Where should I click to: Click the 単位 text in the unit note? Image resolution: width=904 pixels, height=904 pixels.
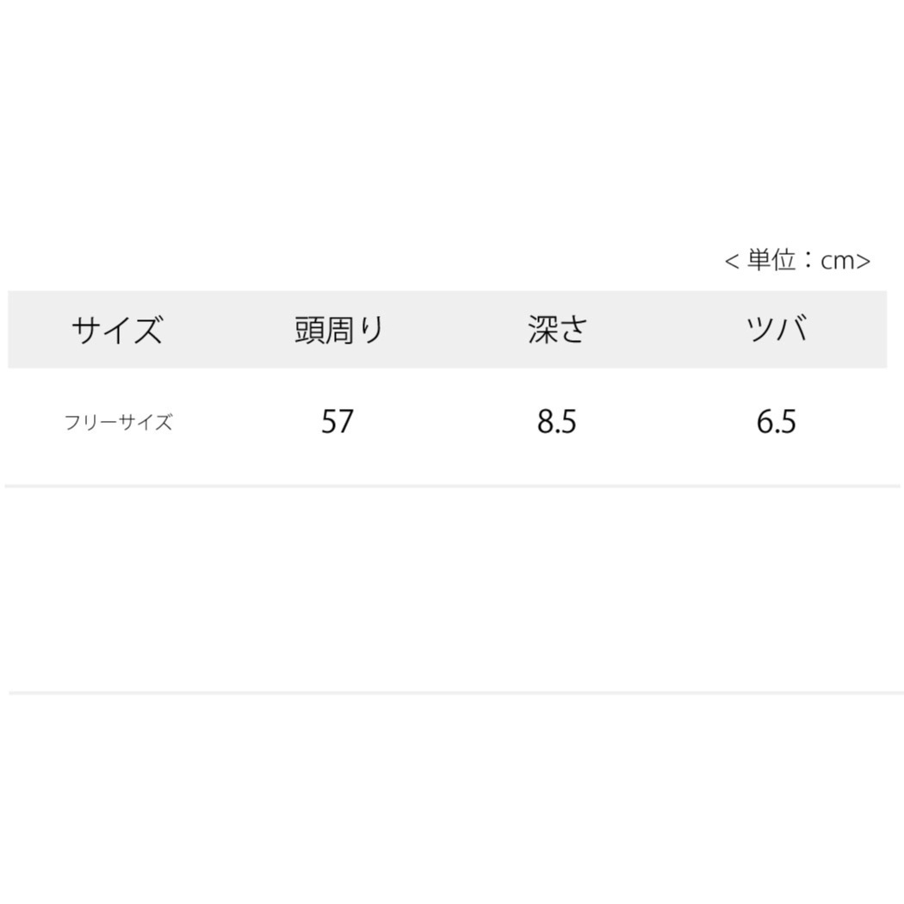pyautogui.click(x=771, y=260)
